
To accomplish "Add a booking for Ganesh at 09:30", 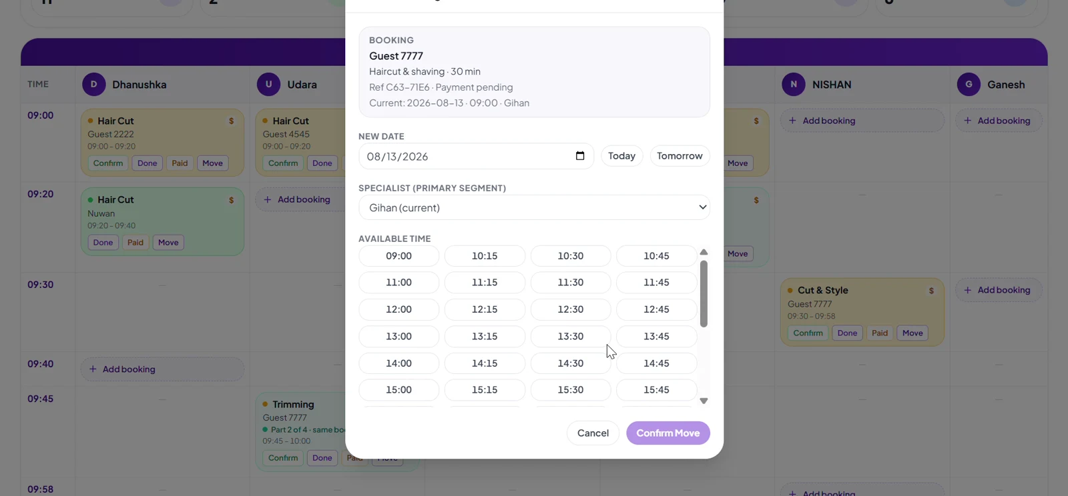I will point(999,290).
